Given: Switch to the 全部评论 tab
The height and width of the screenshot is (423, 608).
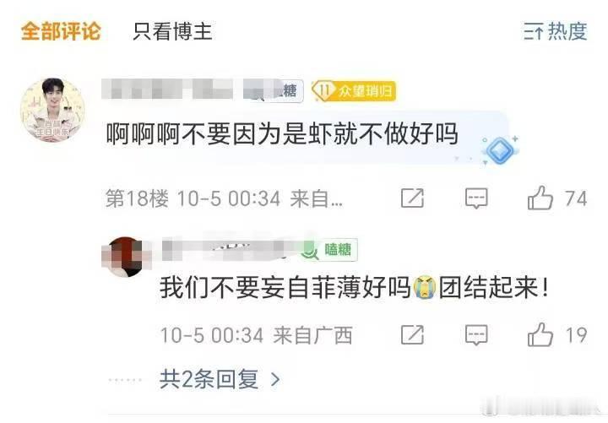Looking at the screenshot, I should [61, 31].
